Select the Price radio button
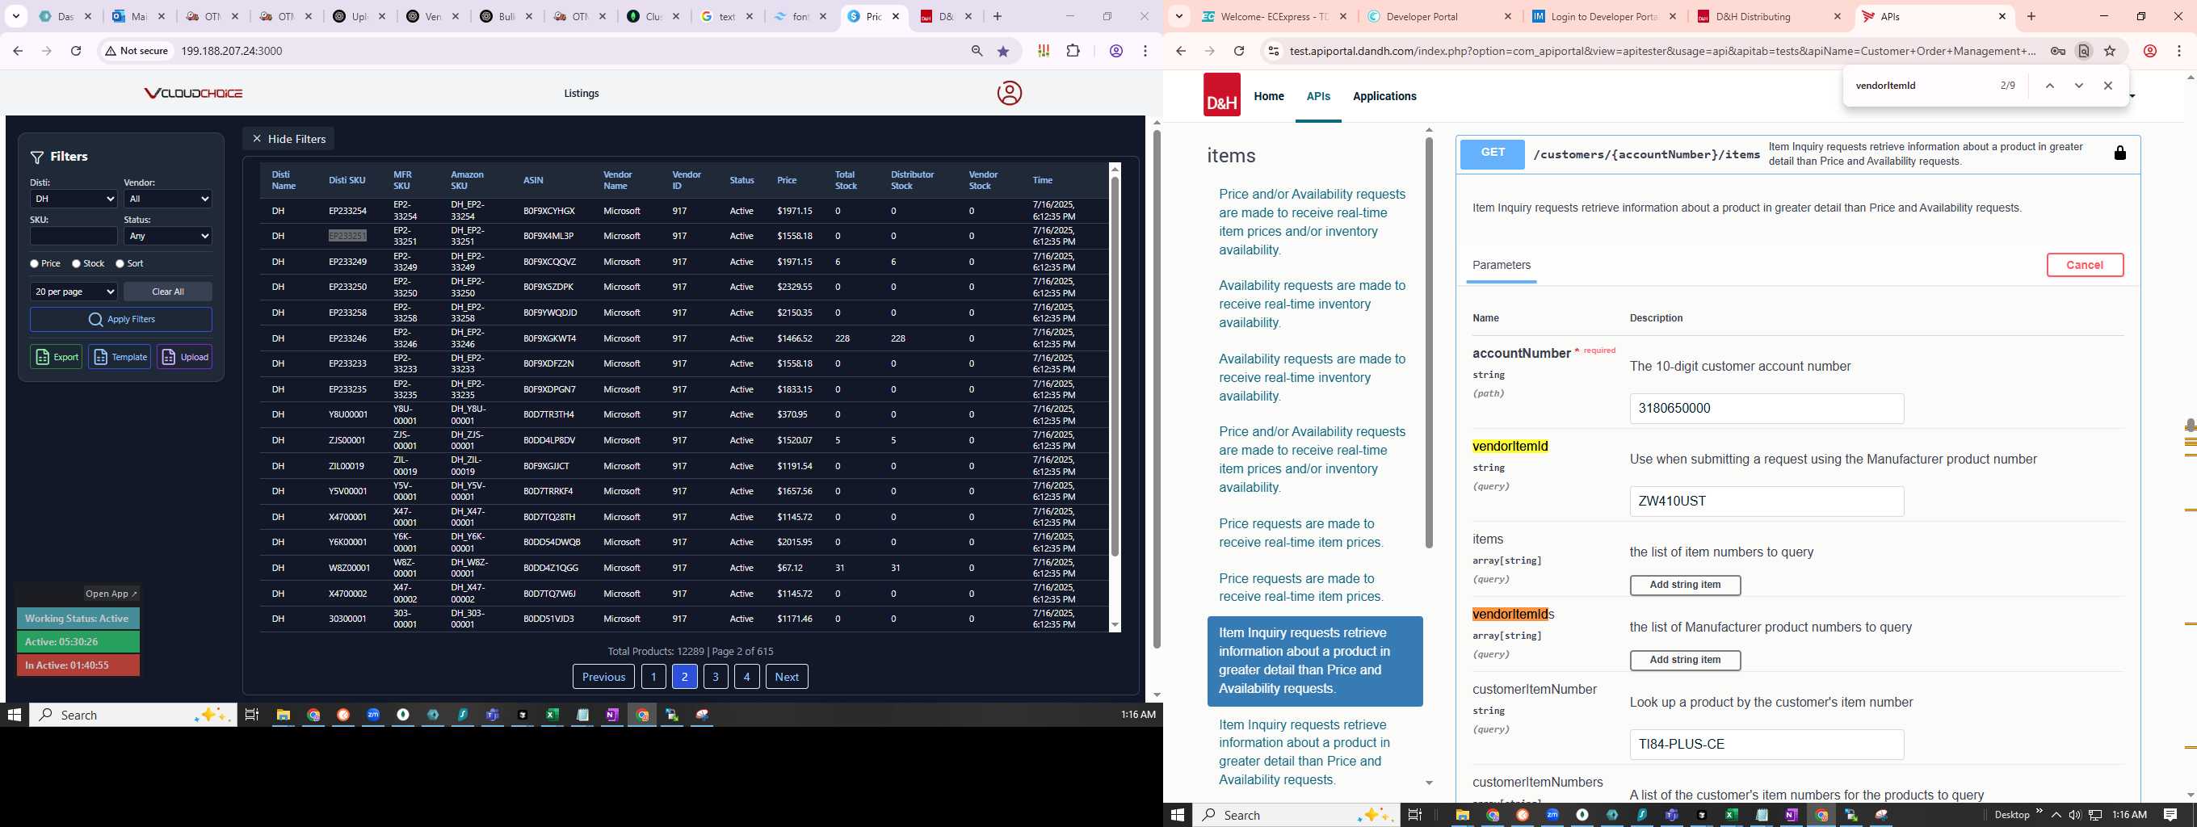2197x827 pixels. pyautogui.click(x=35, y=263)
